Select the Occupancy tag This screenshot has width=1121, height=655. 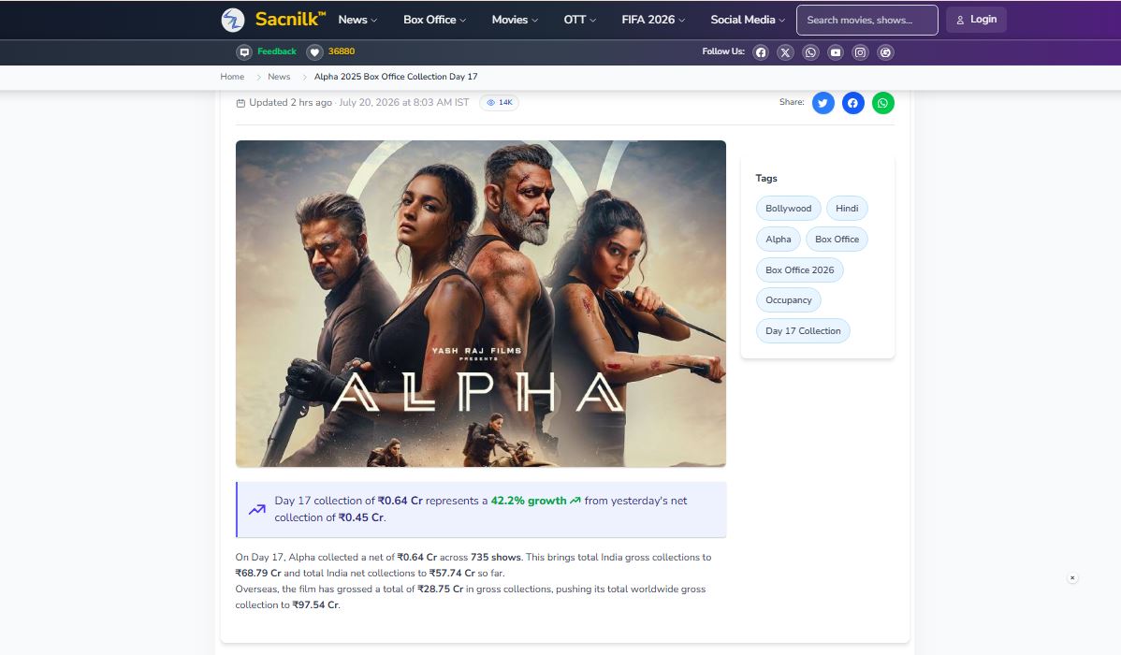pos(789,299)
